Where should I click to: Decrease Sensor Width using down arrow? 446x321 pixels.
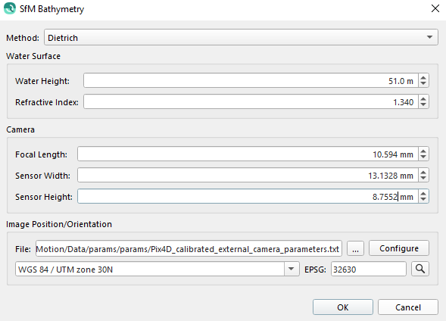coord(423,178)
